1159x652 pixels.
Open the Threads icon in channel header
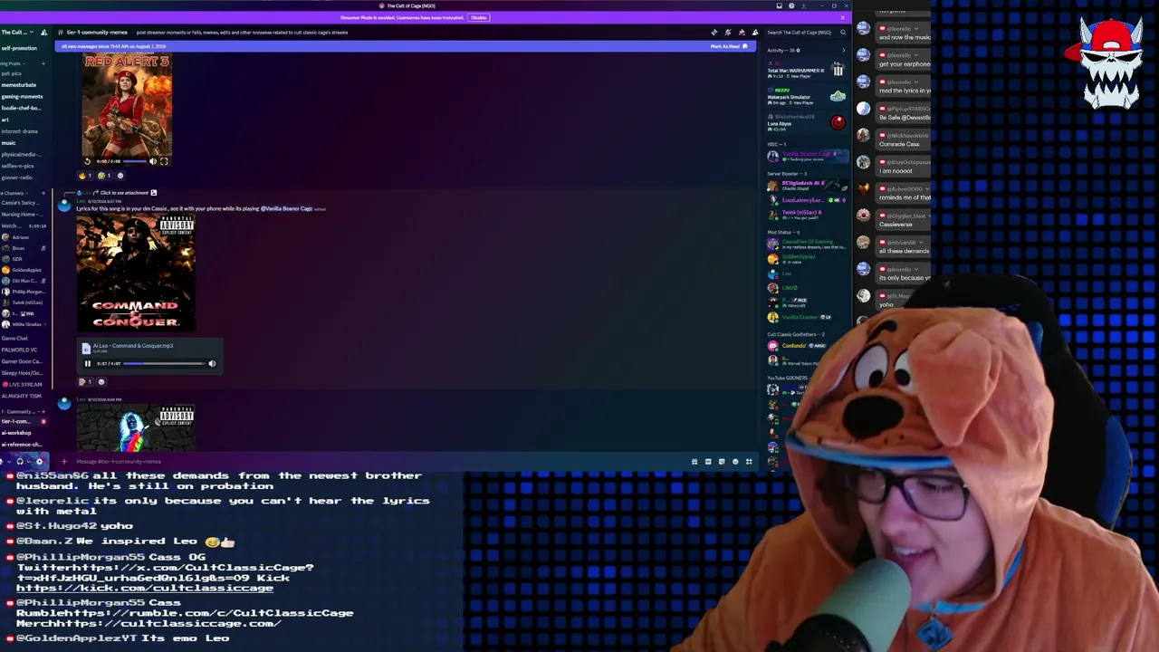pos(714,33)
